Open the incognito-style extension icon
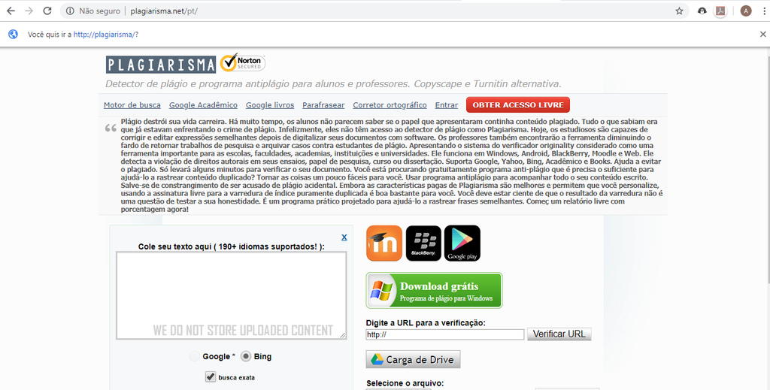 (x=702, y=11)
